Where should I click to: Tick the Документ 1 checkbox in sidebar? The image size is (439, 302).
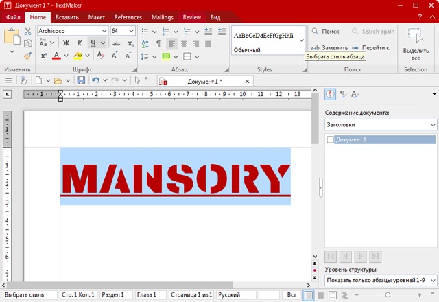331,139
